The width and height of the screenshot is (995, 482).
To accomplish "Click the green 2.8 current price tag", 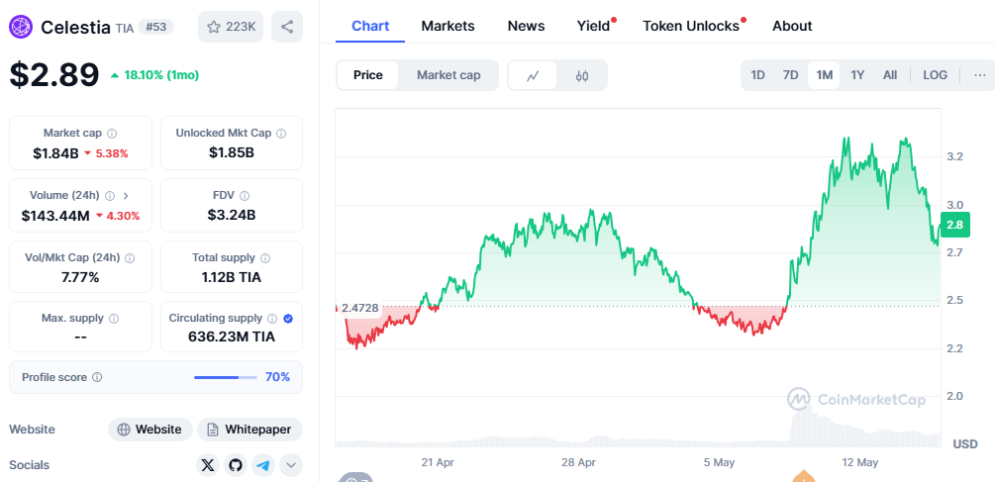I will (x=954, y=225).
